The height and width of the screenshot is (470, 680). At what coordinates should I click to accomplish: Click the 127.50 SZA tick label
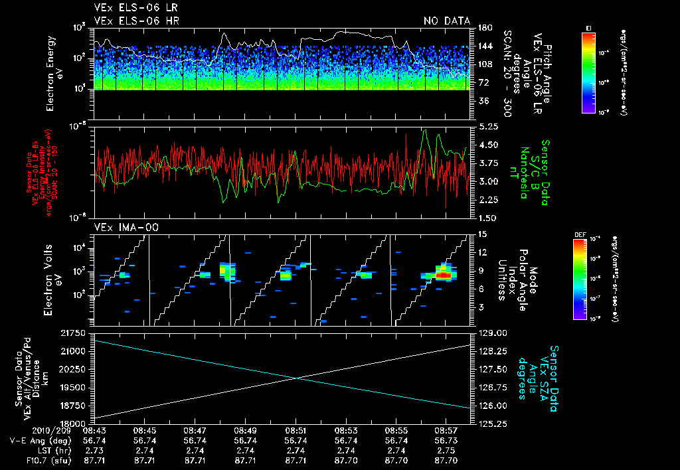[492, 369]
